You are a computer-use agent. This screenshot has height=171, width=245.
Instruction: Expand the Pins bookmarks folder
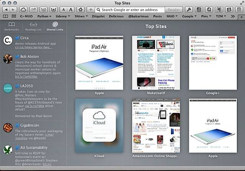[206, 16]
